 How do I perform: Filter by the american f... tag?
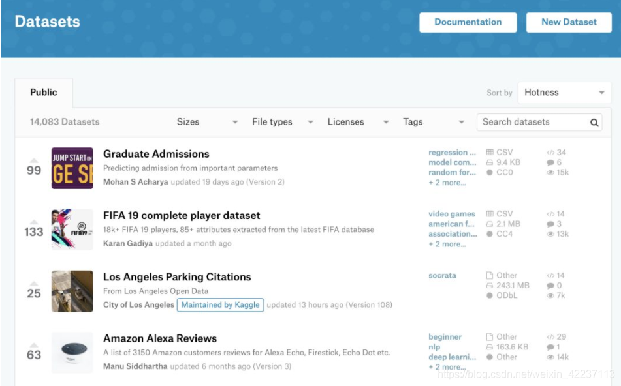(451, 224)
